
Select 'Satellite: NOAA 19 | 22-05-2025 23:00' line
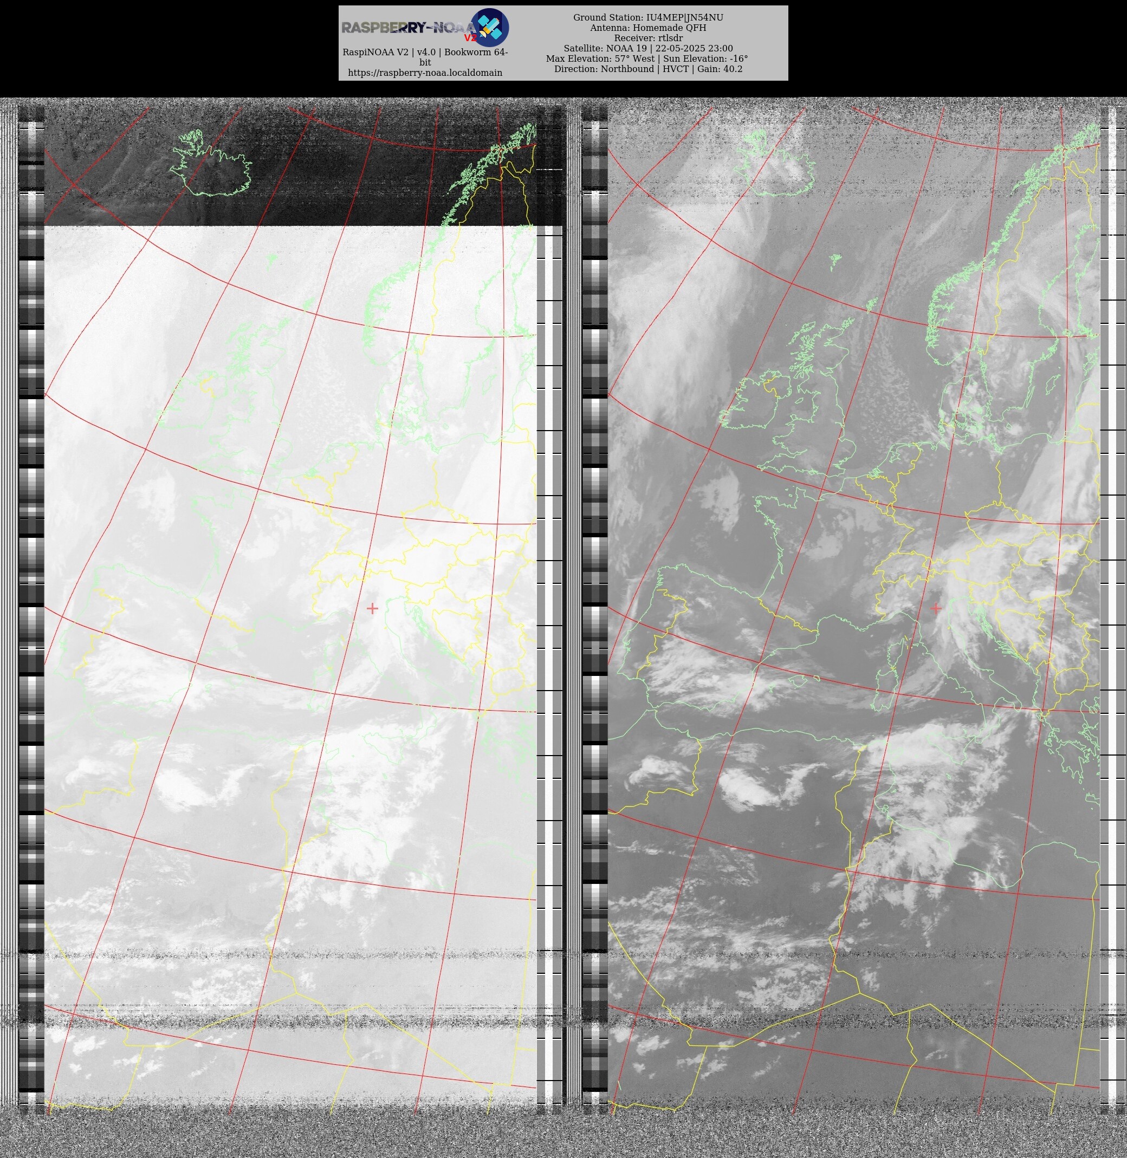tap(648, 49)
